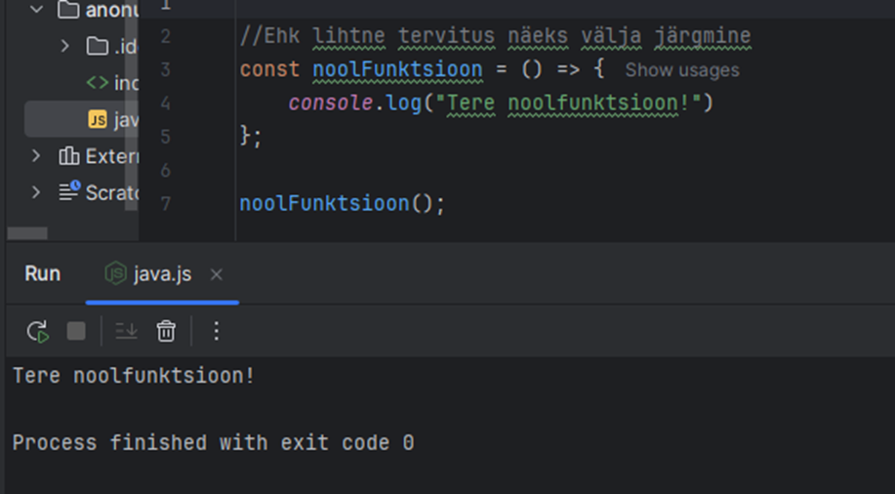The image size is (895, 494).
Task: Click the Scroll to End icon
Action: (126, 331)
